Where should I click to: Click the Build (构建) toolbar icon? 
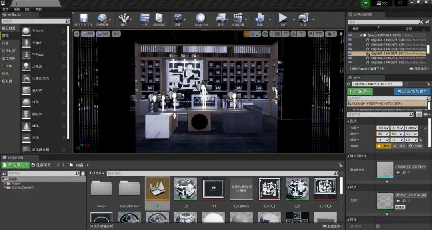pos(260,18)
